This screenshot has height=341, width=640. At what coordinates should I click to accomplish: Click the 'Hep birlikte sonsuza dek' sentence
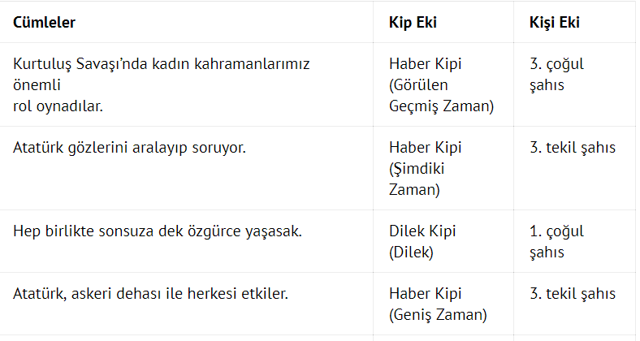coord(158,231)
